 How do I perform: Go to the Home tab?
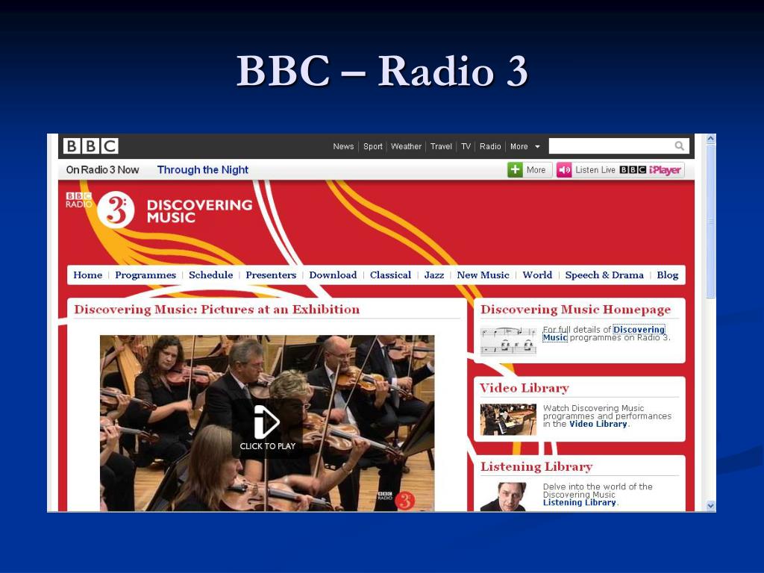[88, 275]
